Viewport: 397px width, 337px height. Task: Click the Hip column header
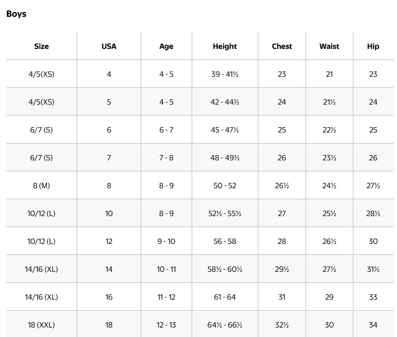(373, 46)
